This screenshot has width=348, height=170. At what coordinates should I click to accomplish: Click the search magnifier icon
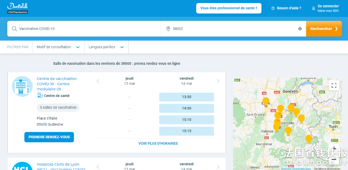[14, 29]
